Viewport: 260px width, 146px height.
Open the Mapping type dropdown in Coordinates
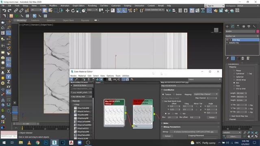206,94
